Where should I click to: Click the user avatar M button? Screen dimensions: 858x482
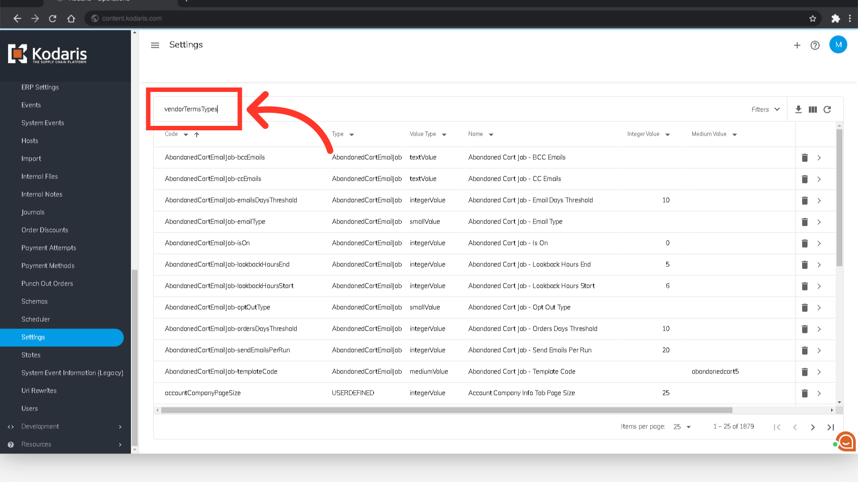pyautogui.click(x=838, y=45)
